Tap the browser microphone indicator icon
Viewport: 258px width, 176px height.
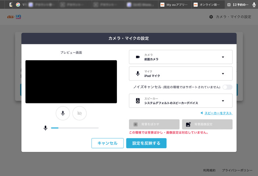point(254,5)
